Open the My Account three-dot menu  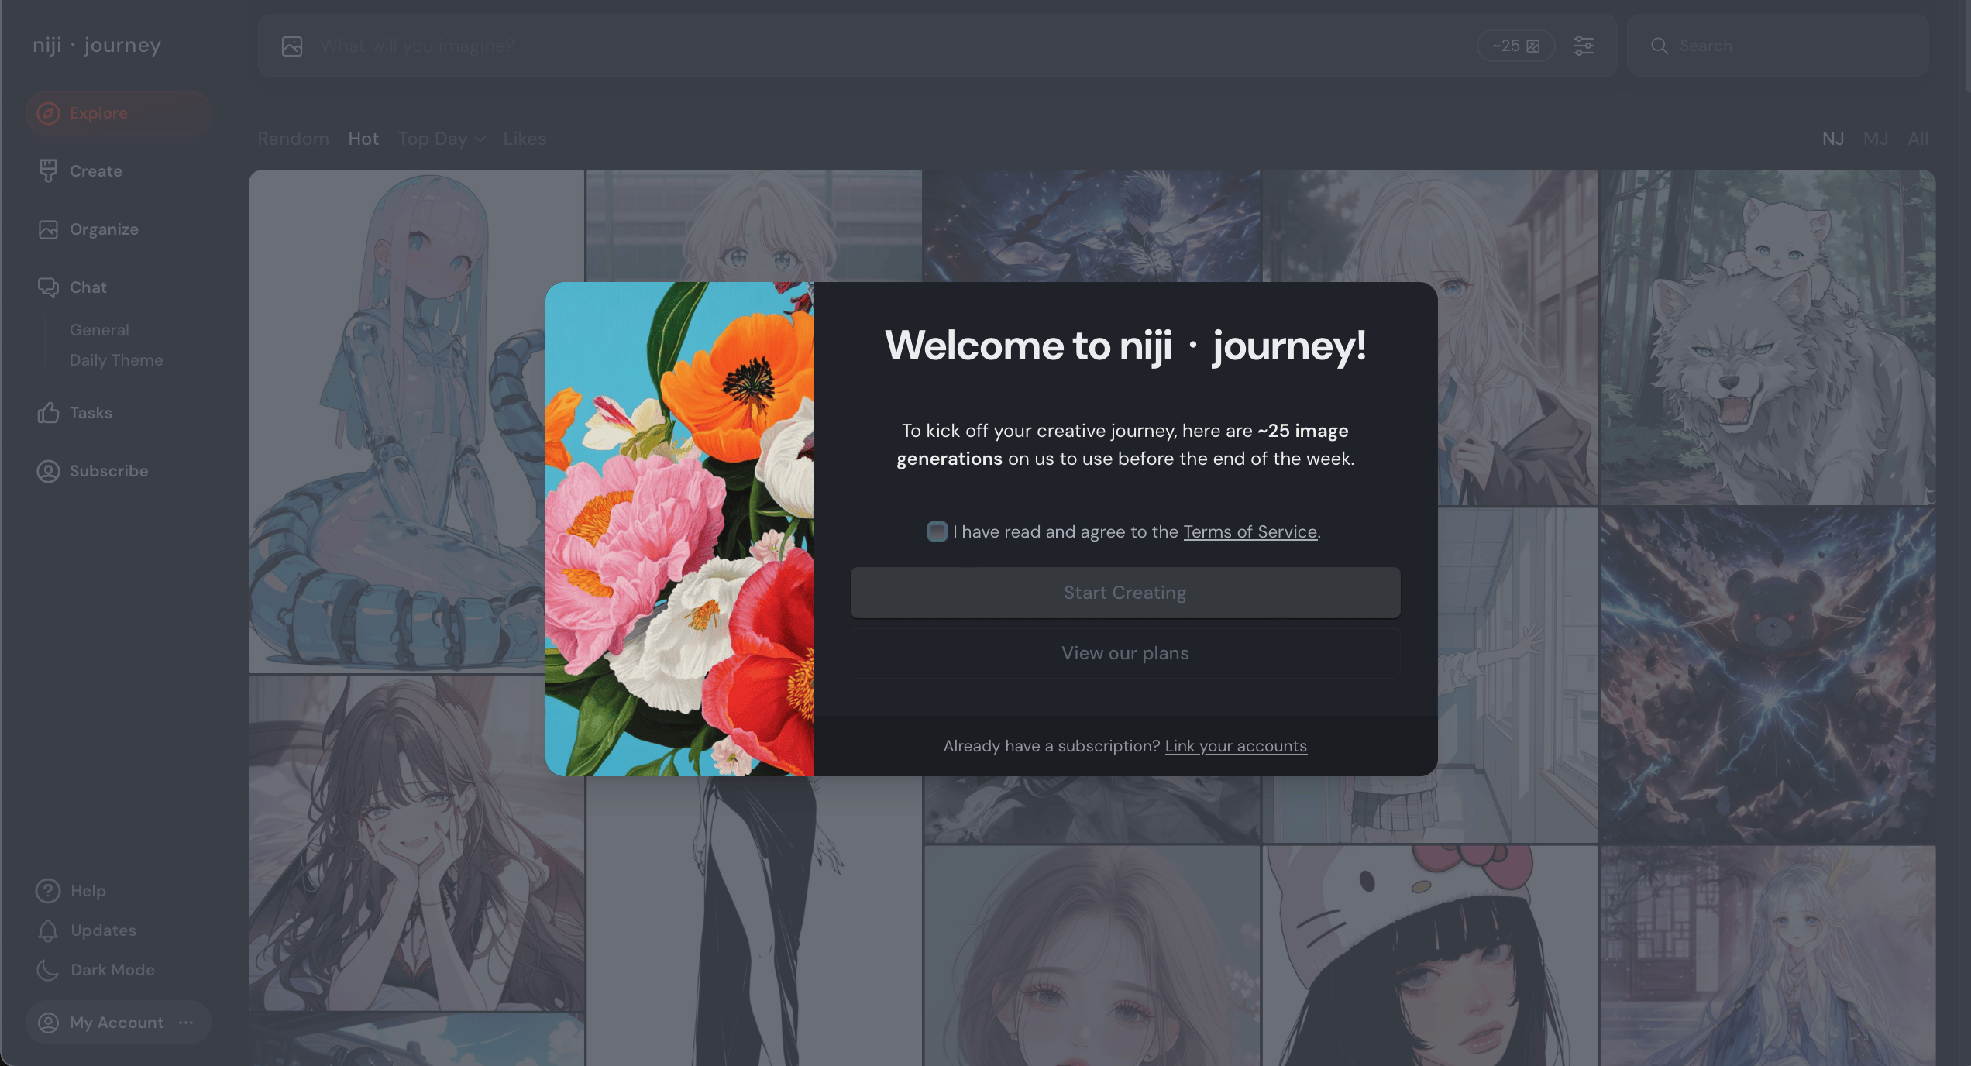[x=186, y=1023]
